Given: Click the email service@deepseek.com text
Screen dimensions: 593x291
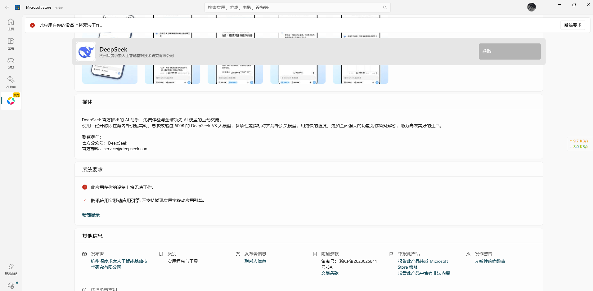Looking at the screenshot, I should 126,149.
